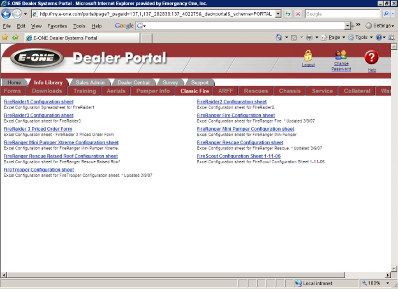Switch to the Sales Admin tab
Viewport: 398px width, 289px height.
[x=90, y=82]
